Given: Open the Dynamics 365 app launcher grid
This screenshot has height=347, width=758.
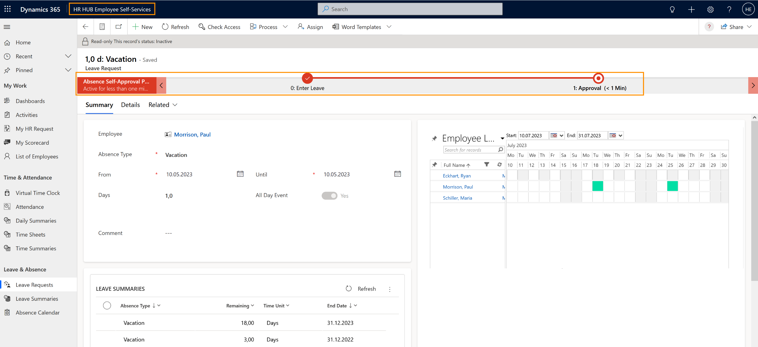Looking at the screenshot, I should 7,9.
